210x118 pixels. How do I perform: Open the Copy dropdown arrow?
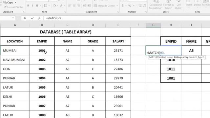(15, 3)
